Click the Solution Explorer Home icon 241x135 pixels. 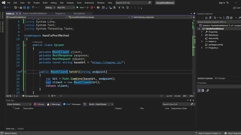206,18
